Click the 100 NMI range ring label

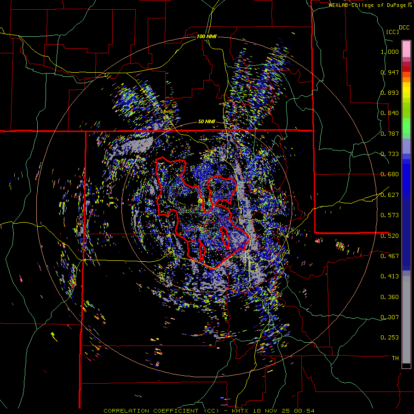pyautogui.click(x=207, y=36)
